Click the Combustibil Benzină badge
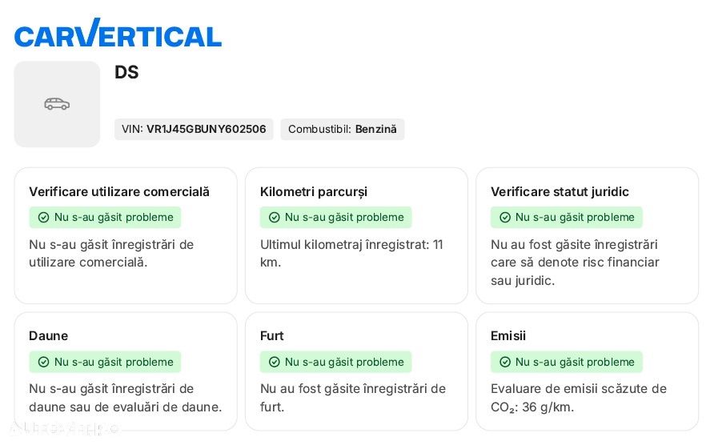The height and width of the screenshot is (445, 714). tap(342, 129)
